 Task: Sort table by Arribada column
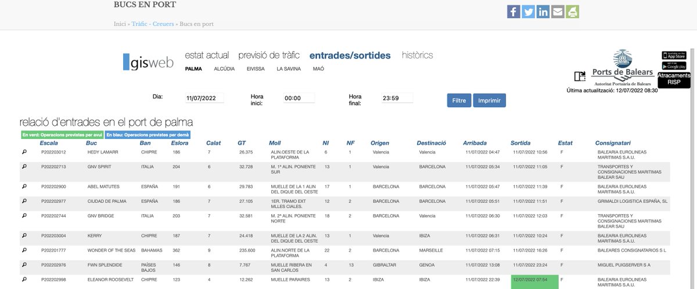coord(475,142)
